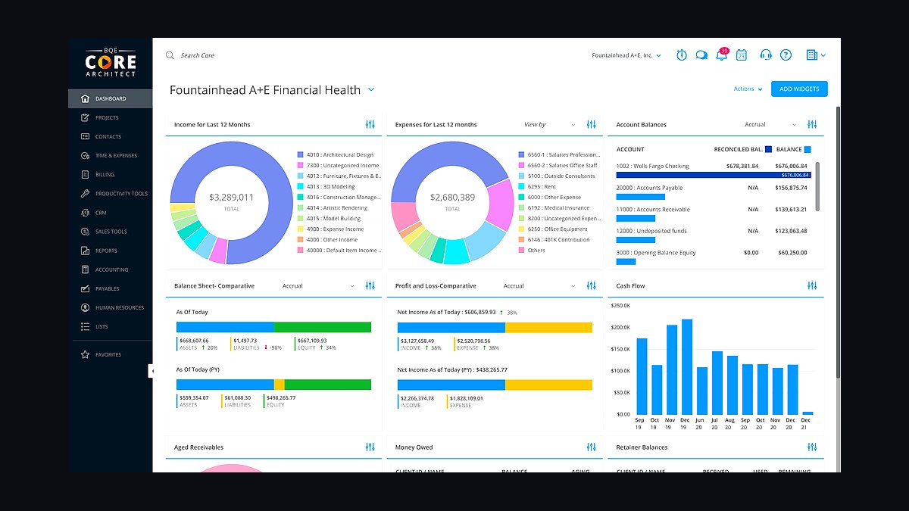Open settings for Income for Last 12 Months widget
Screen dimensions: 909x511
tap(370, 124)
